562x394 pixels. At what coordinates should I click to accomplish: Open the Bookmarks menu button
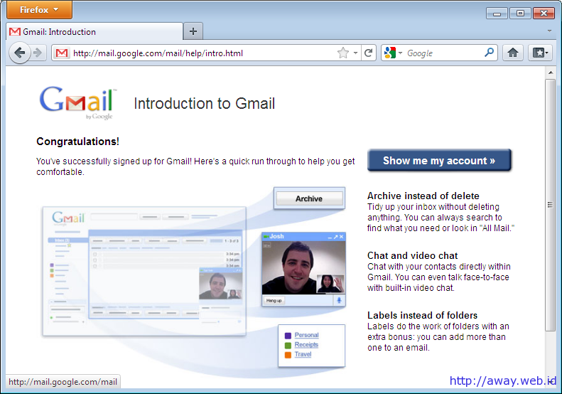(x=540, y=53)
